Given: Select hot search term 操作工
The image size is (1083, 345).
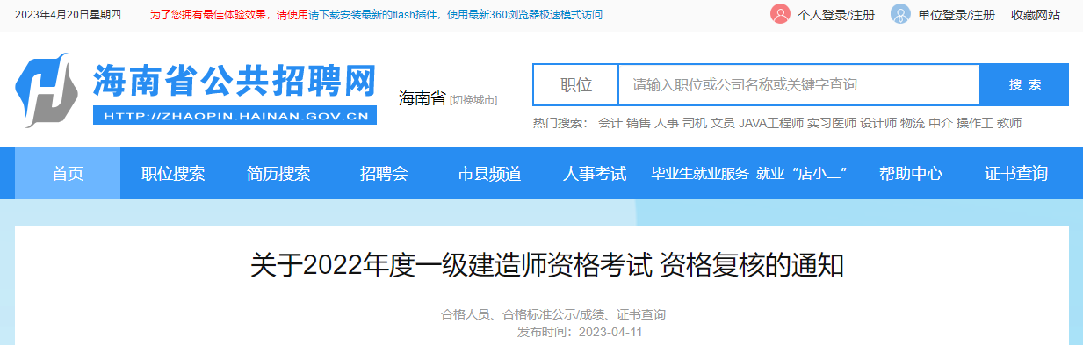Looking at the screenshot, I should coord(975,124).
